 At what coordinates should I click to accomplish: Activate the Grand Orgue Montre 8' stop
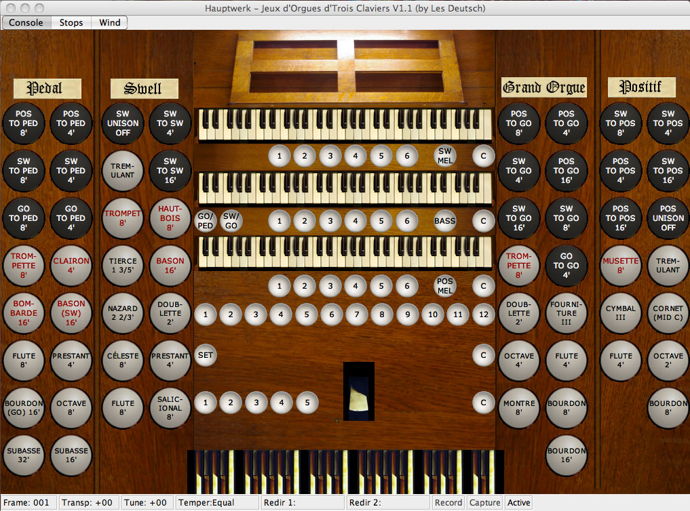(519, 408)
